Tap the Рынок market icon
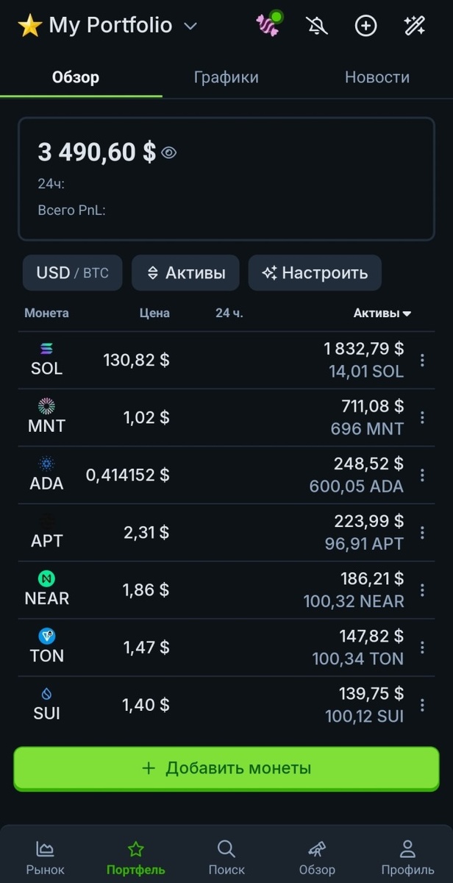Image resolution: width=453 pixels, height=883 pixels. [x=45, y=848]
